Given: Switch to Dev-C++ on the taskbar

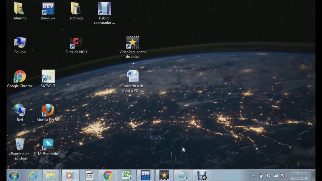Looking at the screenshot, I should click(x=145, y=175).
